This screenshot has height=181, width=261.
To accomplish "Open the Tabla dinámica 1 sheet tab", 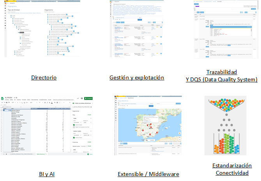I will 41,154.
